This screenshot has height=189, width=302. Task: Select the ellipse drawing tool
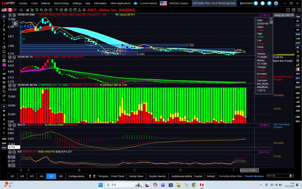pyautogui.click(x=4, y=56)
